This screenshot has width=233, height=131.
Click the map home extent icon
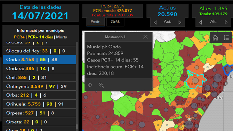(215, 38)
